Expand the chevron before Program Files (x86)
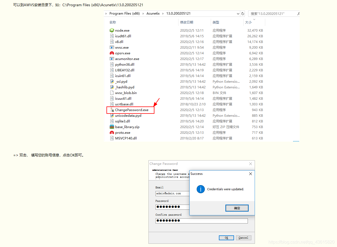 [106, 14]
